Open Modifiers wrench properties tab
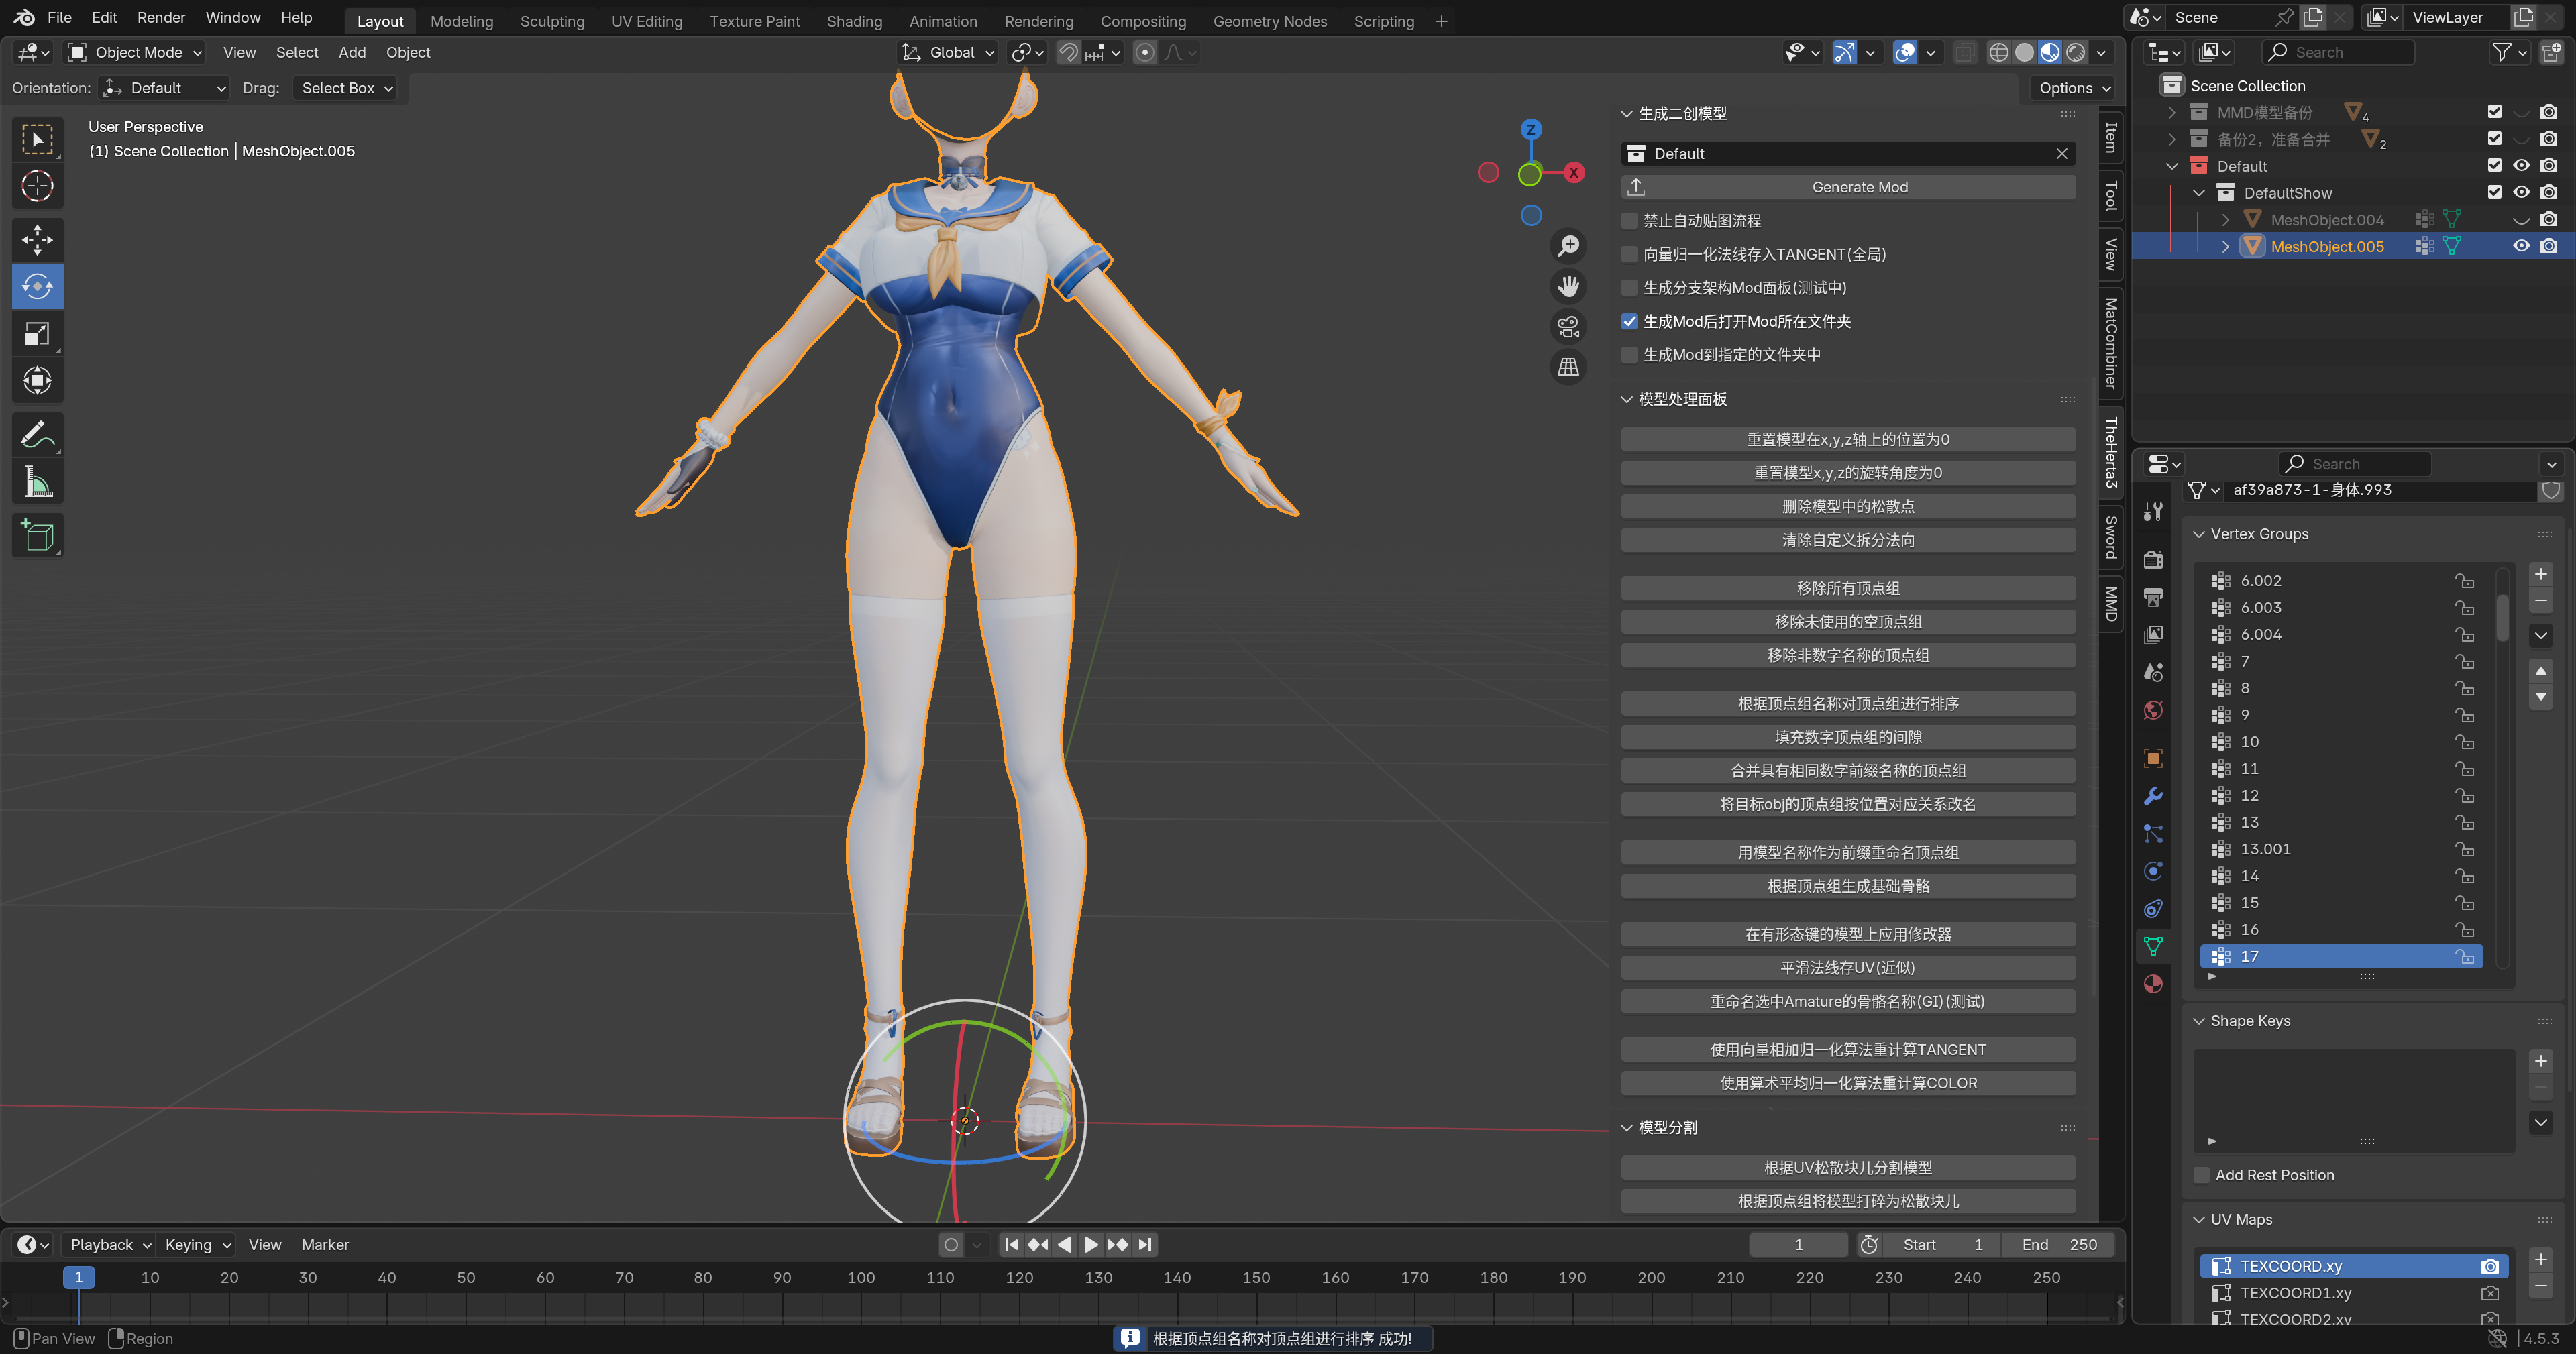Viewport: 2576px width, 1354px height. tap(2153, 796)
